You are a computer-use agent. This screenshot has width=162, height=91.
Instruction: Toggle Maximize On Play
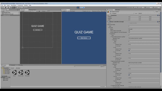tap(96, 11)
